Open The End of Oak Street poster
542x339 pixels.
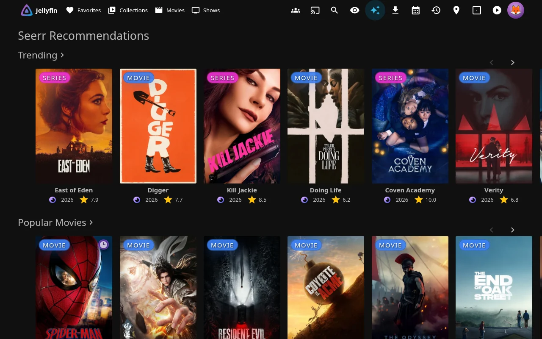coord(494,287)
